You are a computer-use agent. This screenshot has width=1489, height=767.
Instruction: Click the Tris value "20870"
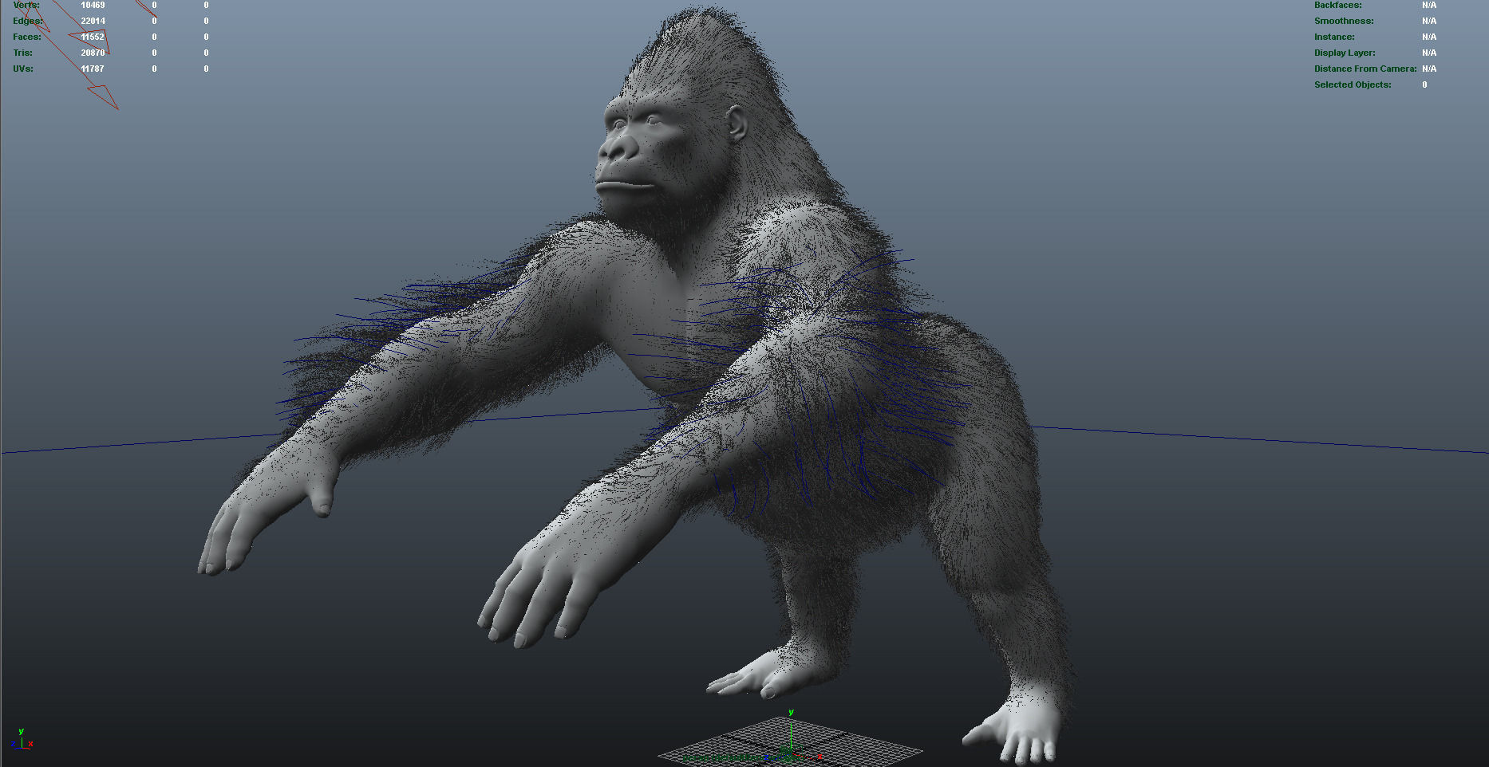pyautogui.click(x=93, y=53)
